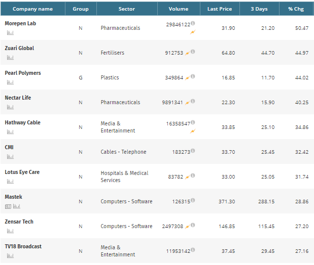Screen dimensions: 314x265
Task: Click the volume spike icon for Zuari Global
Action: coord(187,53)
